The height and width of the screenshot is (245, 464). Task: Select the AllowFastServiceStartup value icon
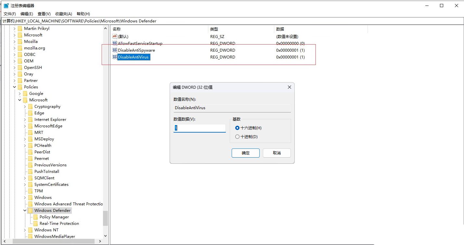point(115,43)
